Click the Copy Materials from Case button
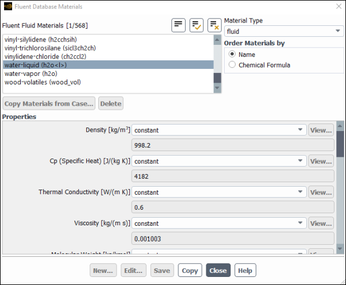The width and height of the screenshot is (346, 285). (49, 103)
